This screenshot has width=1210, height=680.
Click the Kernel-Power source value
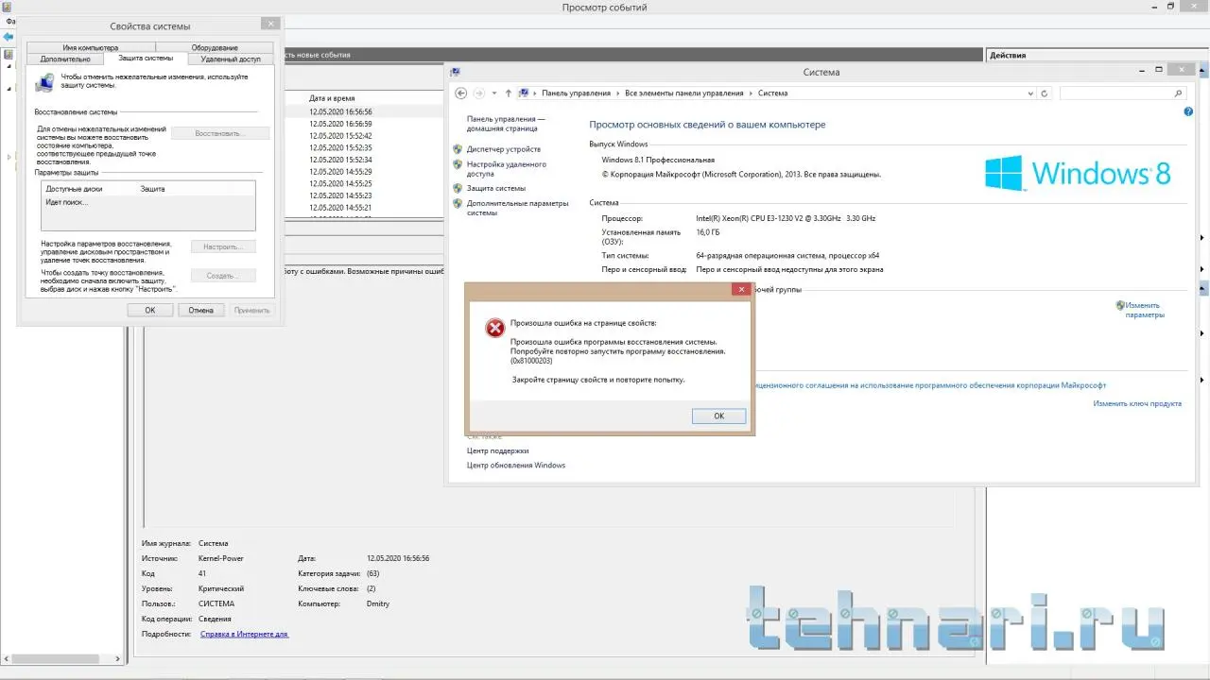point(220,558)
